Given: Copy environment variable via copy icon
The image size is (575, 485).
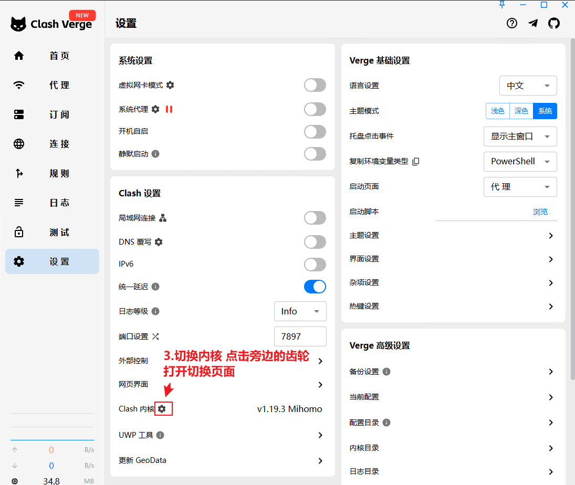Looking at the screenshot, I should 416,162.
